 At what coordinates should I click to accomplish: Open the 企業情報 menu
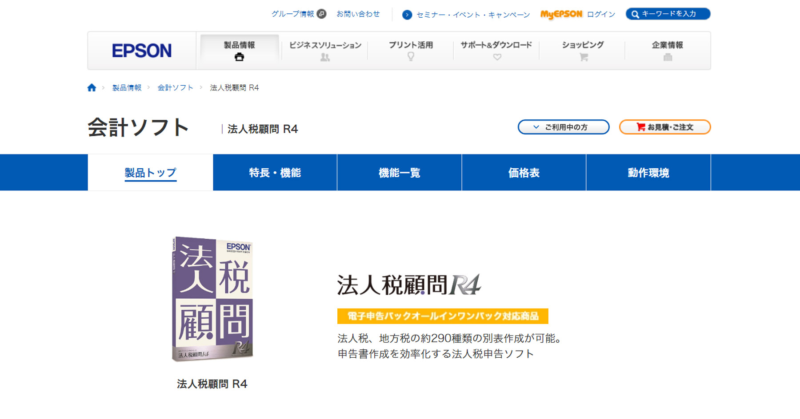(668, 51)
